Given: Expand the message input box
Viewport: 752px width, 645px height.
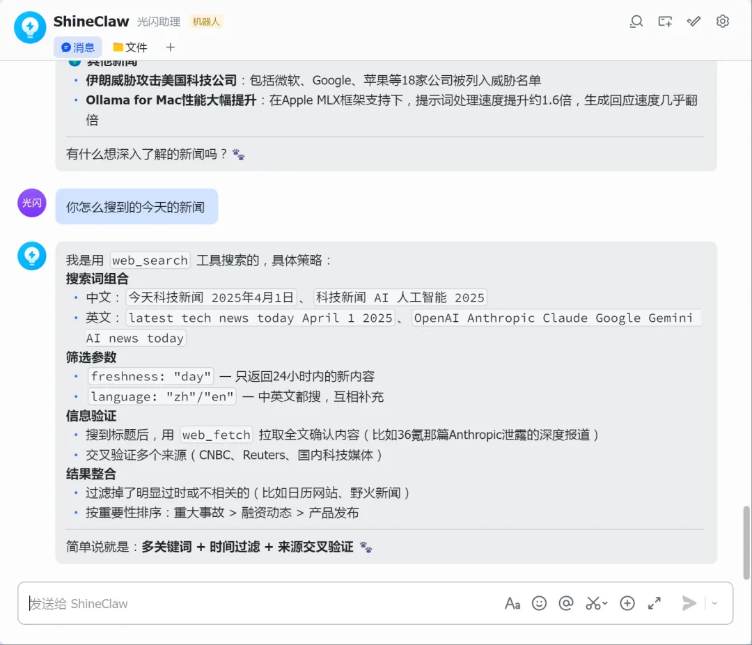Looking at the screenshot, I should point(654,603).
